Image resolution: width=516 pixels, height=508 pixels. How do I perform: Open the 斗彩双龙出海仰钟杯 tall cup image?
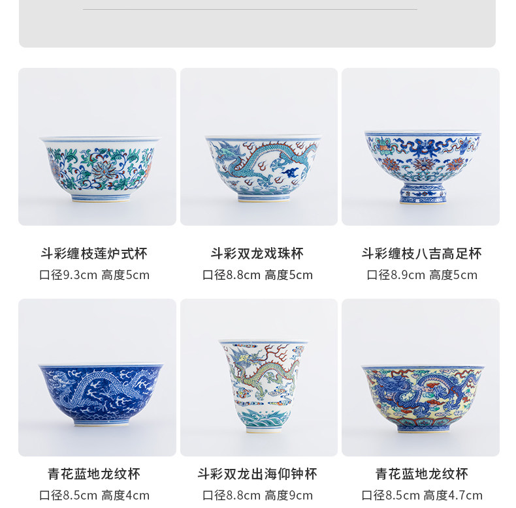259,377
